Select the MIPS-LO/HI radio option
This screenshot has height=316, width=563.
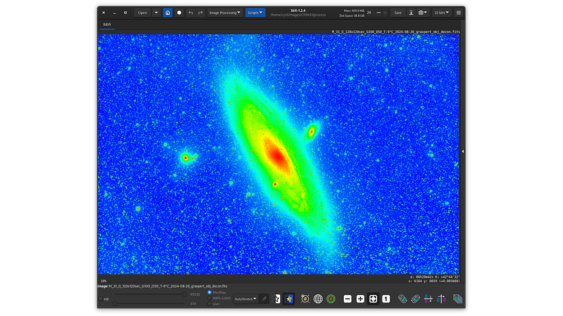click(x=209, y=298)
